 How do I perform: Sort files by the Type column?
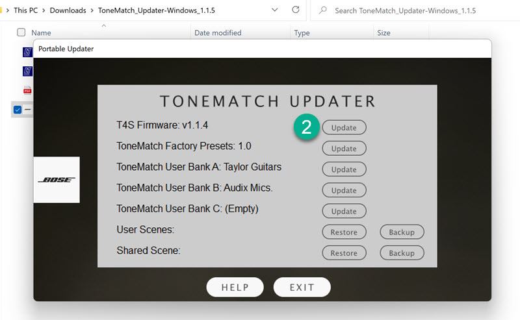pos(302,32)
